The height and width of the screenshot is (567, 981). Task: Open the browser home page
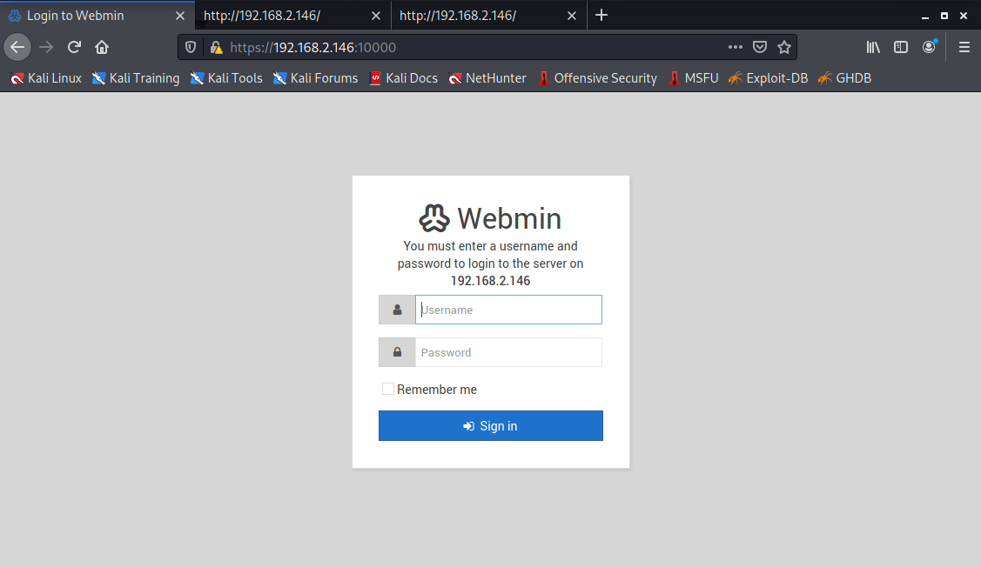coord(102,48)
